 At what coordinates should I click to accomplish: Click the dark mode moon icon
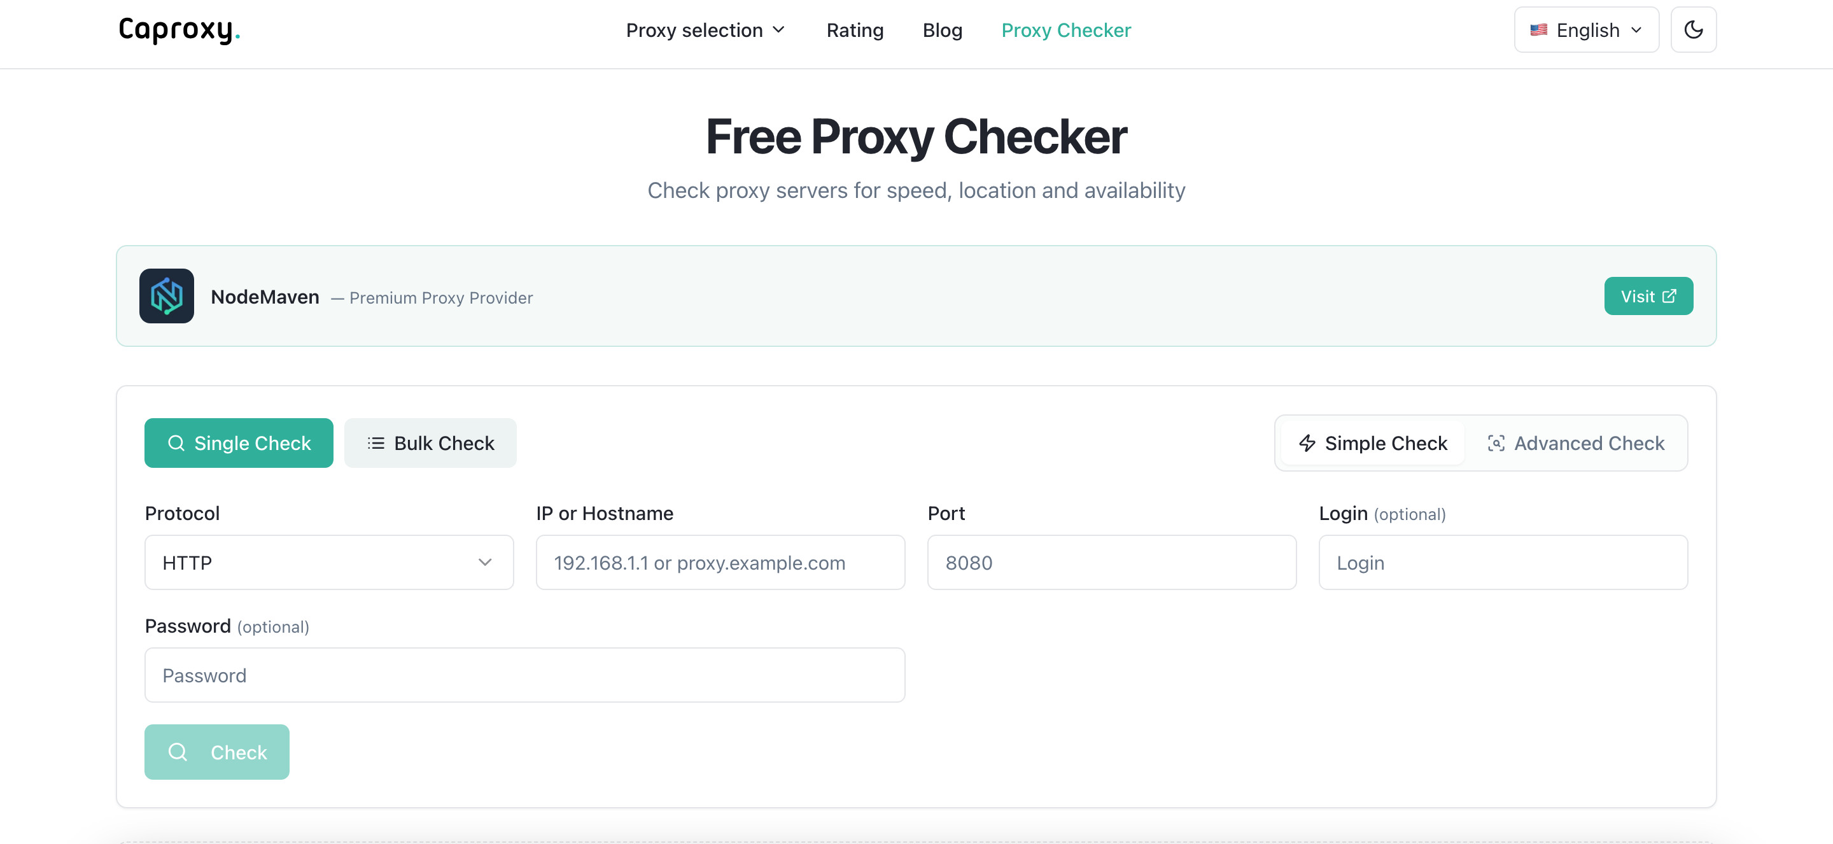1694,29
